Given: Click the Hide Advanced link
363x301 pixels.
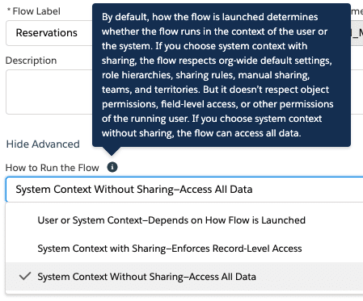Looking at the screenshot, I should click(x=43, y=144).
